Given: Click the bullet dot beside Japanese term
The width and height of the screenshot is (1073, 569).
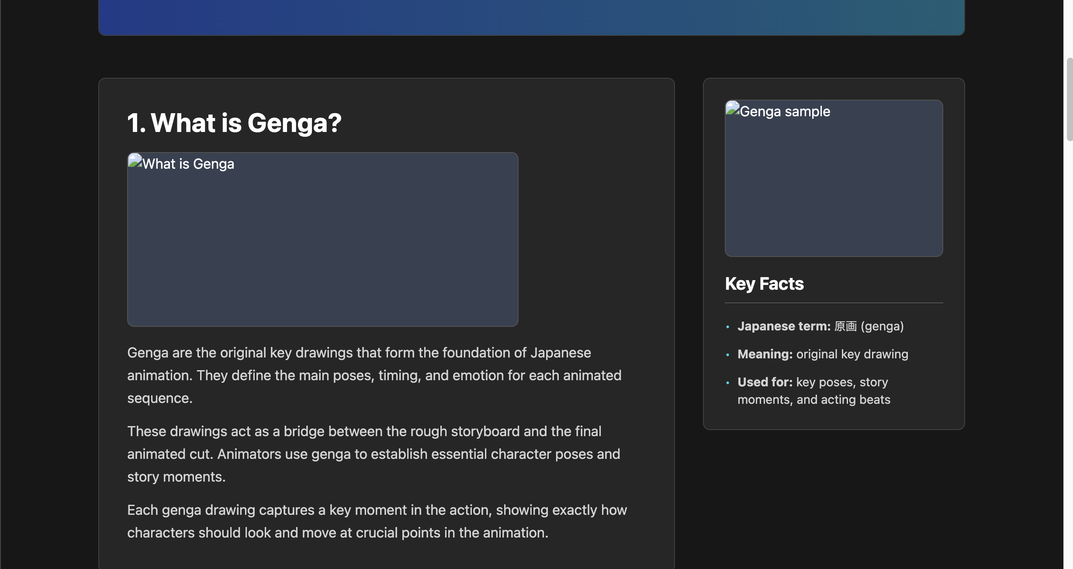Looking at the screenshot, I should pyautogui.click(x=727, y=327).
